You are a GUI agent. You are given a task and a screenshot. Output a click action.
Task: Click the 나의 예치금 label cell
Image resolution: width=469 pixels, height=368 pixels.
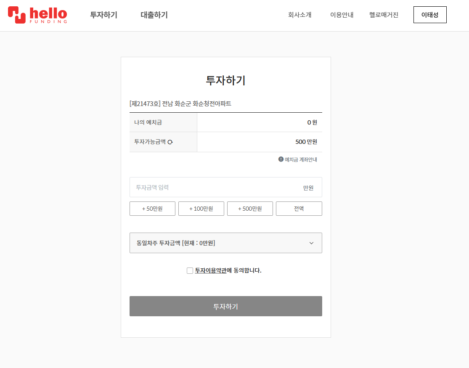(x=163, y=122)
